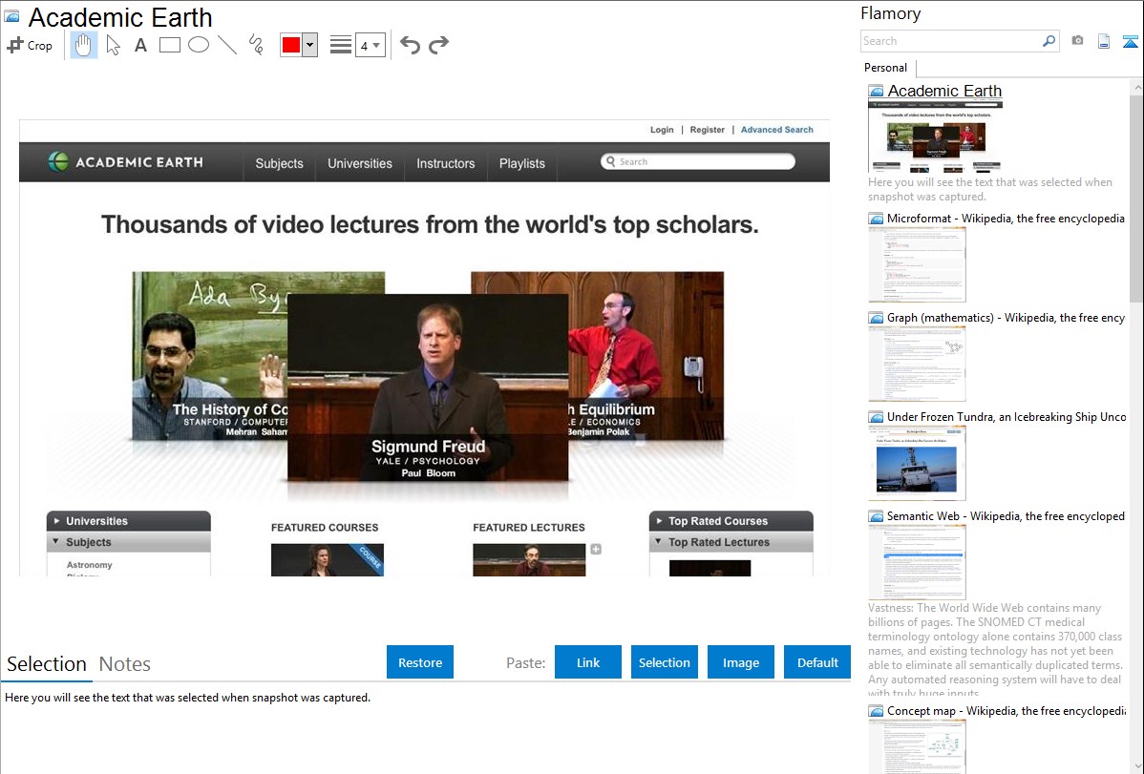Pick the ellipse shape tool
This screenshot has height=774, width=1144.
coord(199,45)
